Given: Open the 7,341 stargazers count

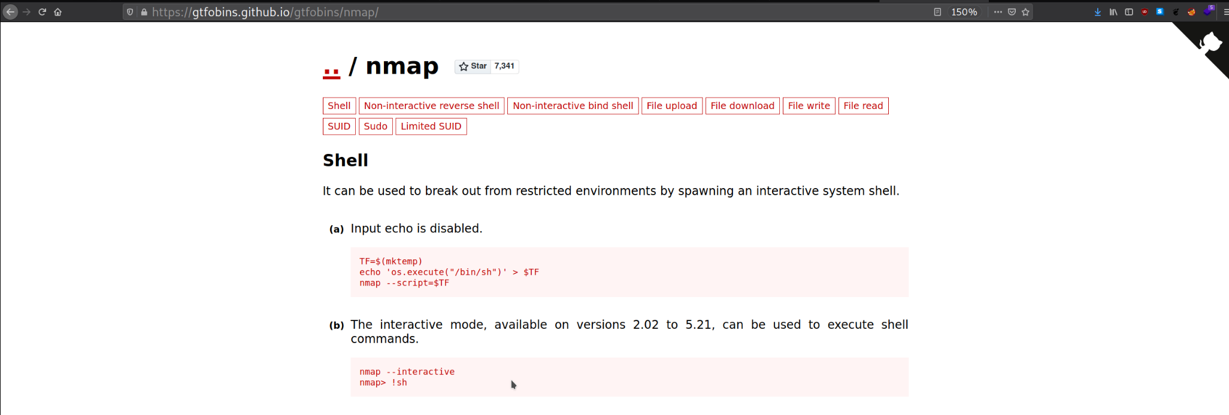Looking at the screenshot, I should coord(504,66).
